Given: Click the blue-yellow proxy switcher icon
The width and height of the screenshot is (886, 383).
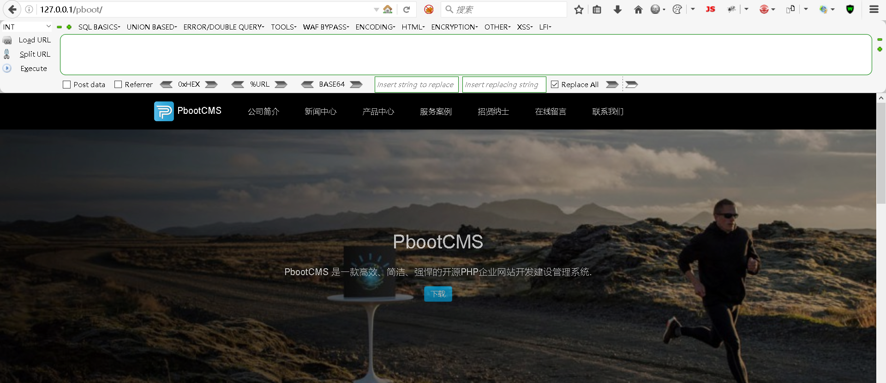Looking at the screenshot, I should coord(824,9).
